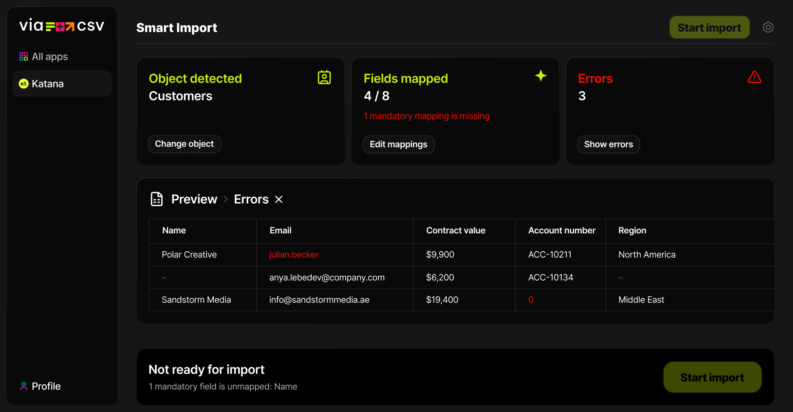Select the $19,400 contract value
The height and width of the screenshot is (412, 793).
(442, 300)
